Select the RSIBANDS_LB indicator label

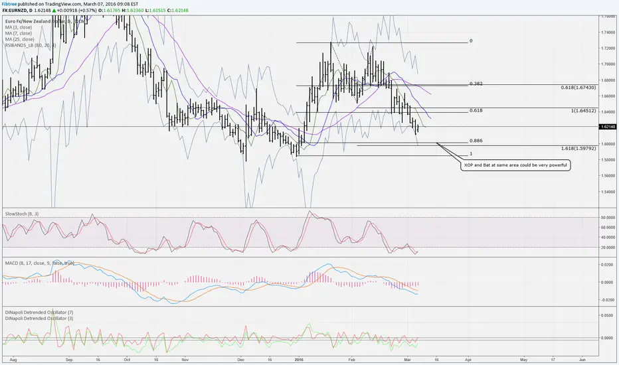pyautogui.click(x=31, y=45)
